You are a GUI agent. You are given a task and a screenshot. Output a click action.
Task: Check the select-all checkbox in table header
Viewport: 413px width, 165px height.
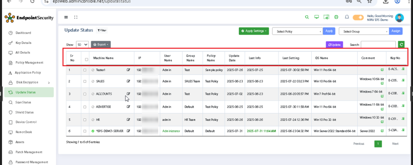[85, 59]
